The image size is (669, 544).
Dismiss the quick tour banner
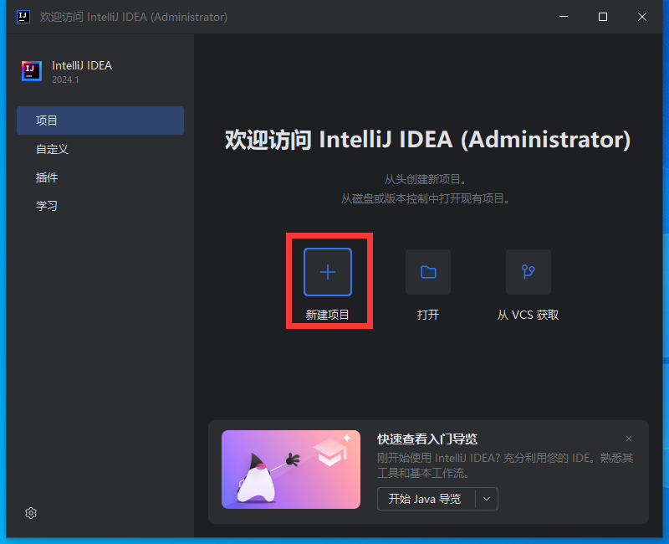point(629,439)
